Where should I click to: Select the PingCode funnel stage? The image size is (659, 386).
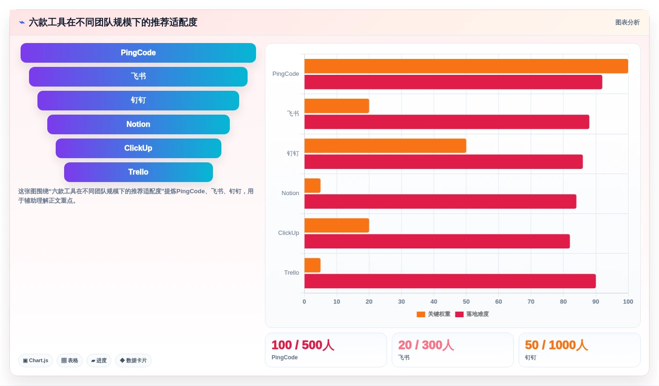click(x=138, y=53)
